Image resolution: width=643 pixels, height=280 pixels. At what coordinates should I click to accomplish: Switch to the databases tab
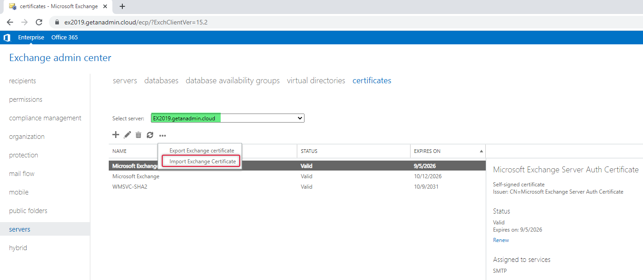[161, 81]
